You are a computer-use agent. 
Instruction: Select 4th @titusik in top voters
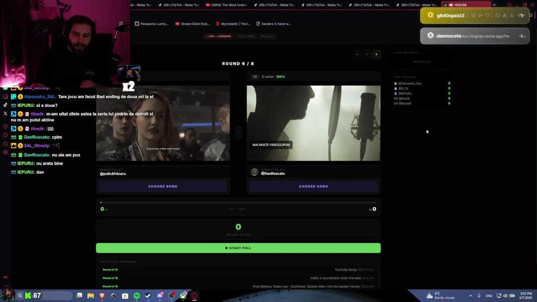[x=402, y=99]
